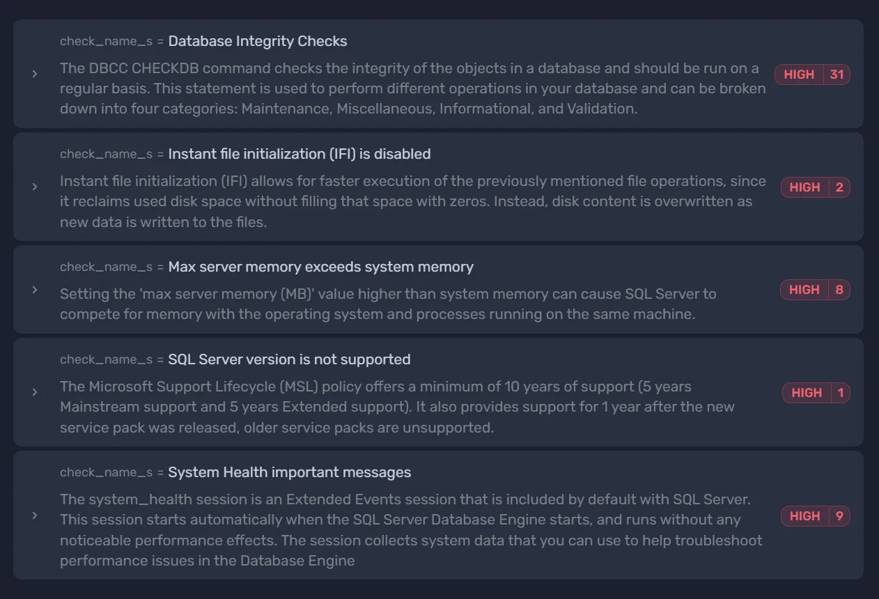Image resolution: width=879 pixels, height=599 pixels.
Task: Click the HIGH severity badge showing 31
Action: click(812, 75)
